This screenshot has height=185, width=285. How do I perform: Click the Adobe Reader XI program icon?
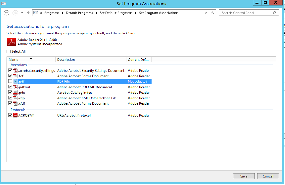tap(11, 42)
